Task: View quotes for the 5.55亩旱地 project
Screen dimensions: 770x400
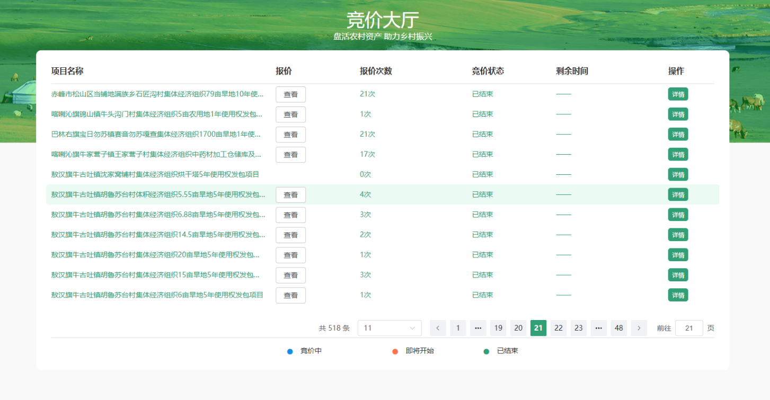Action: click(290, 195)
